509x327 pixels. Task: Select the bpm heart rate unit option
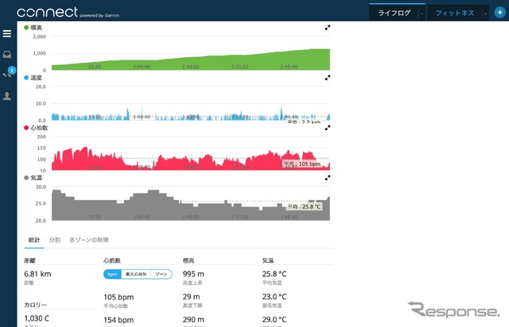[x=113, y=274]
